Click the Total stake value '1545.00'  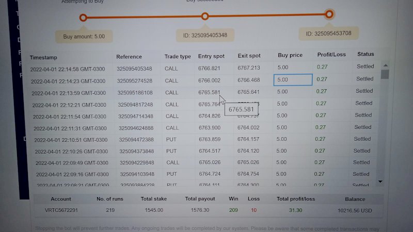click(x=154, y=210)
